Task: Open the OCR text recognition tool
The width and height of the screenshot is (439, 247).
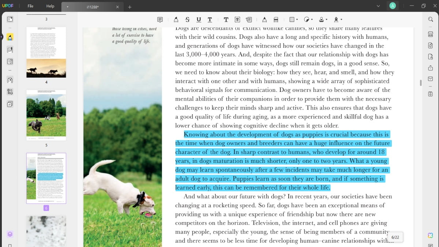Action: click(430, 34)
